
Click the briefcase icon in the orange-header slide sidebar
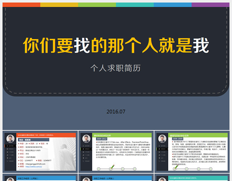coord(7,152)
